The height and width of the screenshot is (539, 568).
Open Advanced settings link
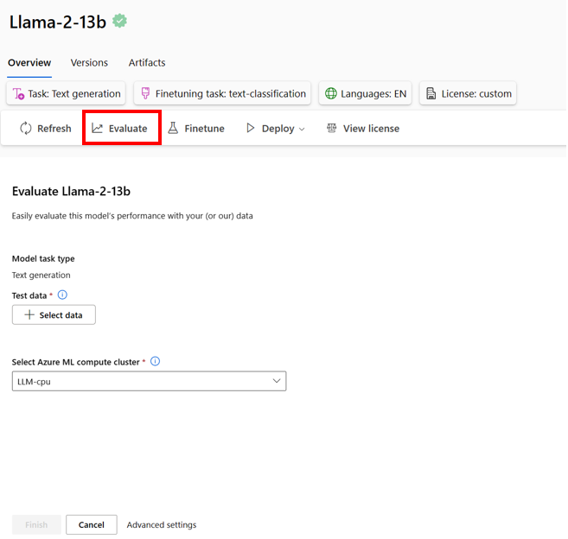pyautogui.click(x=162, y=525)
